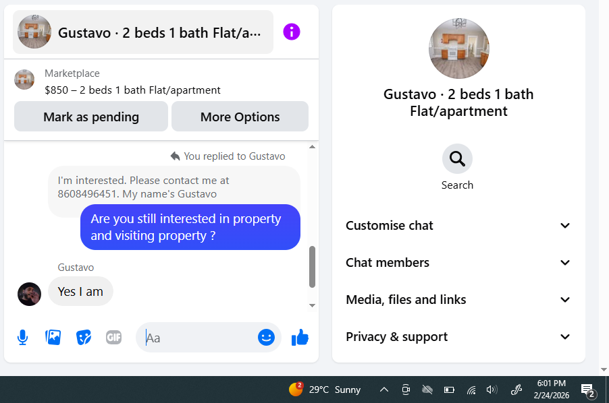Viewport: 609px width, 403px height.
Task: Open conversation info with purple icon
Action: point(291,32)
